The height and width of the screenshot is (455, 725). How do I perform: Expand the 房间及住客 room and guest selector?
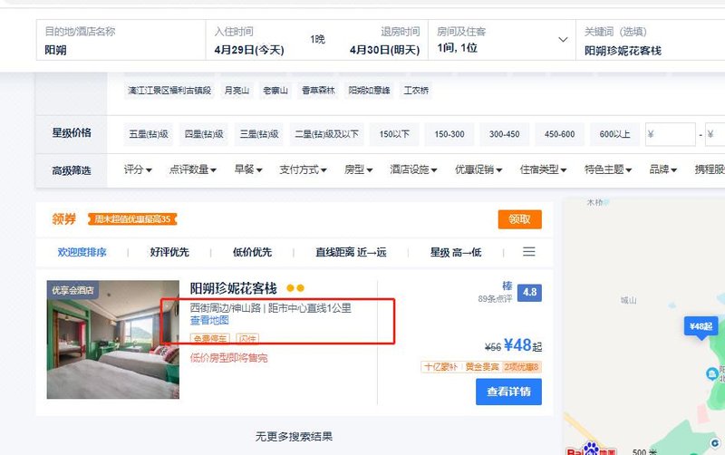pyautogui.click(x=502, y=40)
